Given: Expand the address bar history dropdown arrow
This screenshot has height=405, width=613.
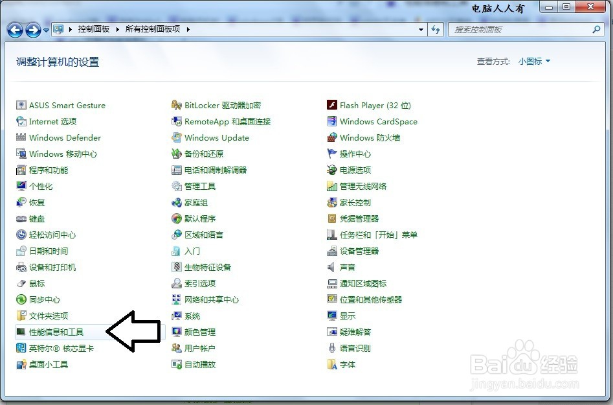Looking at the screenshot, I should click(x=421, y=29).
